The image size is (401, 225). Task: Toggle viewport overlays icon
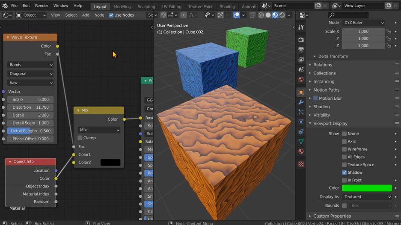[237, 15]
